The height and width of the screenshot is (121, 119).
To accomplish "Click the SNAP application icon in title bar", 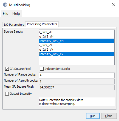I will (5, 5).
